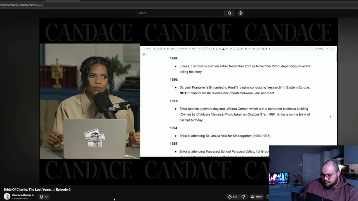The height and width of the screenshot is (201, 358).
Task: Click the 1994 heading in the document
Action: 173,128
